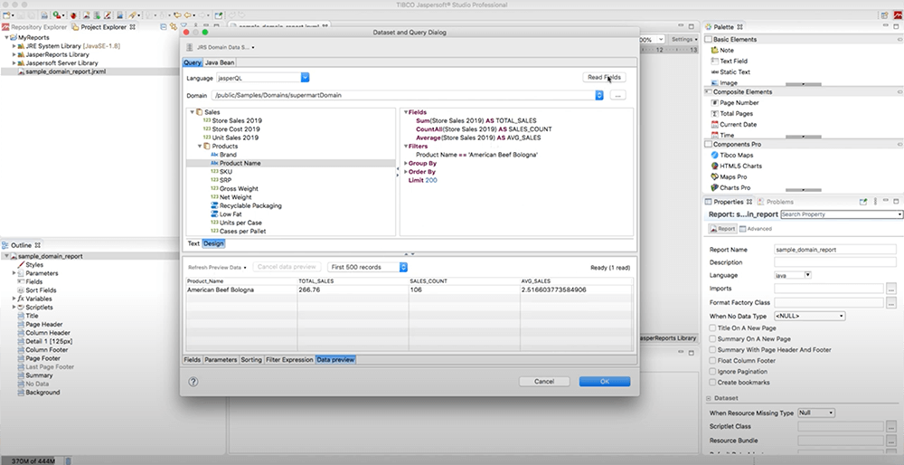904x465 pixels.
Task: Open the Filter Expression tab
Action: coord(289,359)
